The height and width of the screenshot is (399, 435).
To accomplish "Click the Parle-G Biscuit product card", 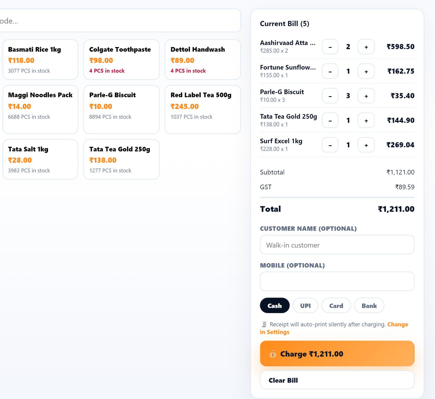I will coord(122,110).
